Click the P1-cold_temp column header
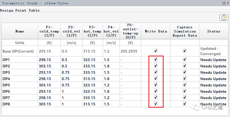The height and width of the screenshot is (117, 230). [49, 31]
